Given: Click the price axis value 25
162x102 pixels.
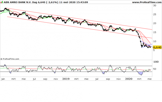Looking at the screenshot, I should [x=155, y=14].
